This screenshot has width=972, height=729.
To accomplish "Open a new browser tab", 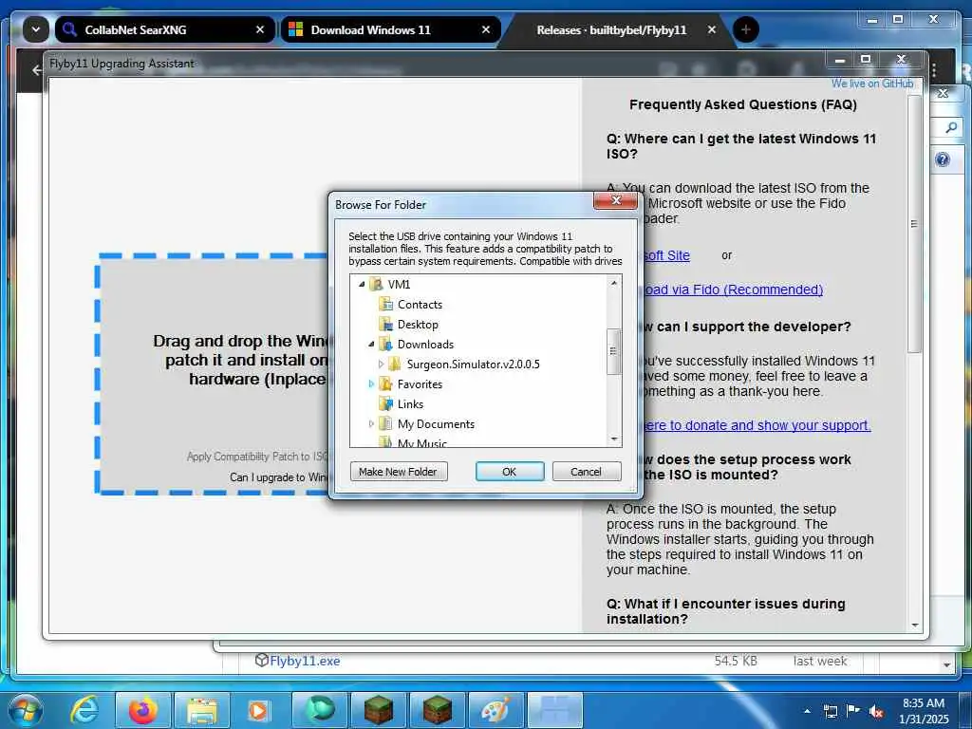I will tap(746, 29).
